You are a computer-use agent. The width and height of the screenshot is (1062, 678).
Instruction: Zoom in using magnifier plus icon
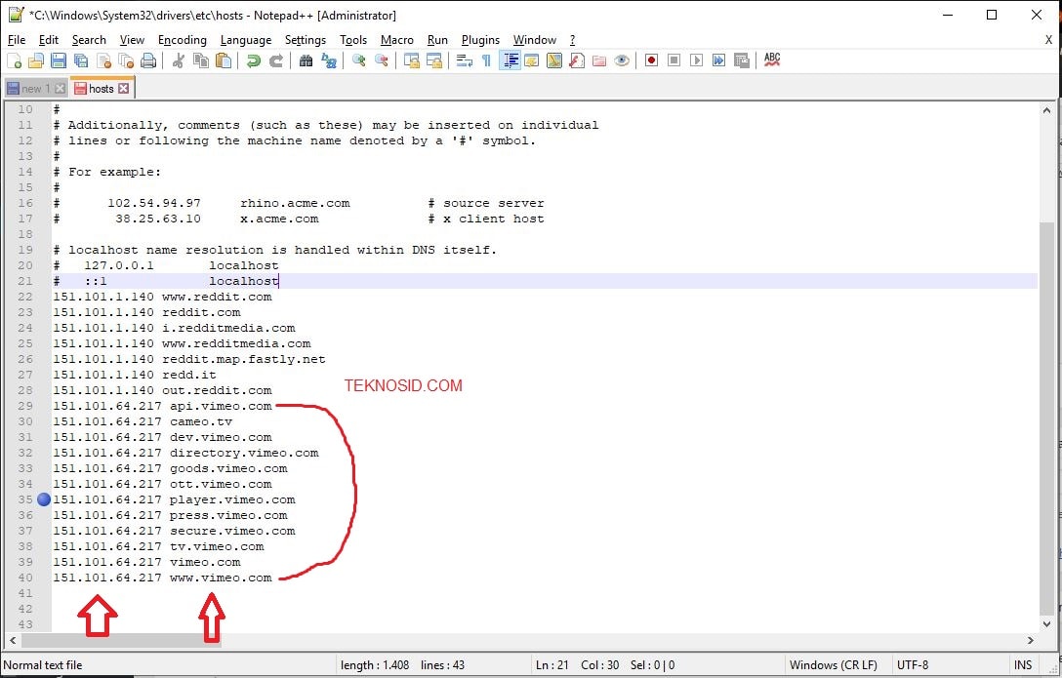359,60
